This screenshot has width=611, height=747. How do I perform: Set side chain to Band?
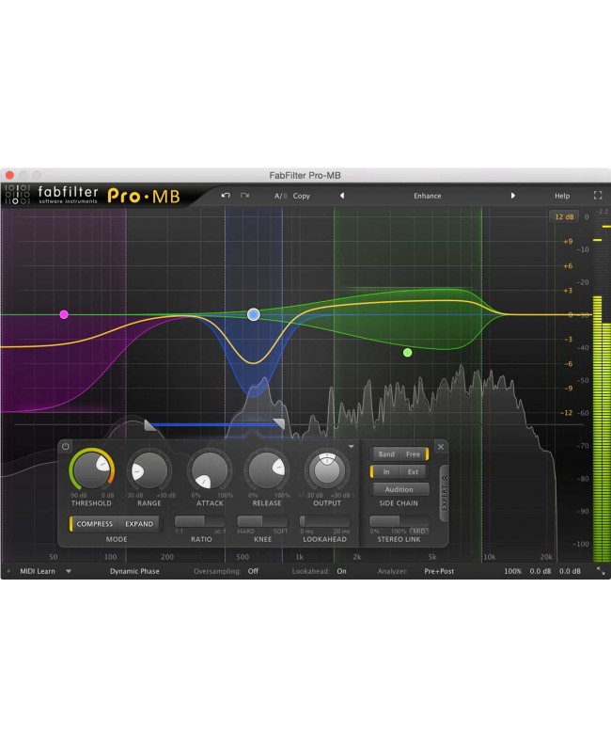point(386,454)
